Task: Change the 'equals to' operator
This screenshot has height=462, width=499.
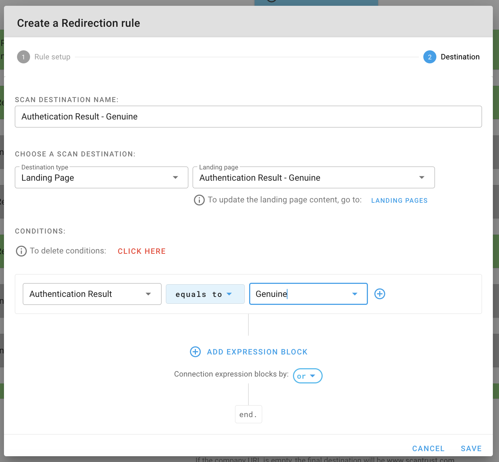Action: click(205, 294)
